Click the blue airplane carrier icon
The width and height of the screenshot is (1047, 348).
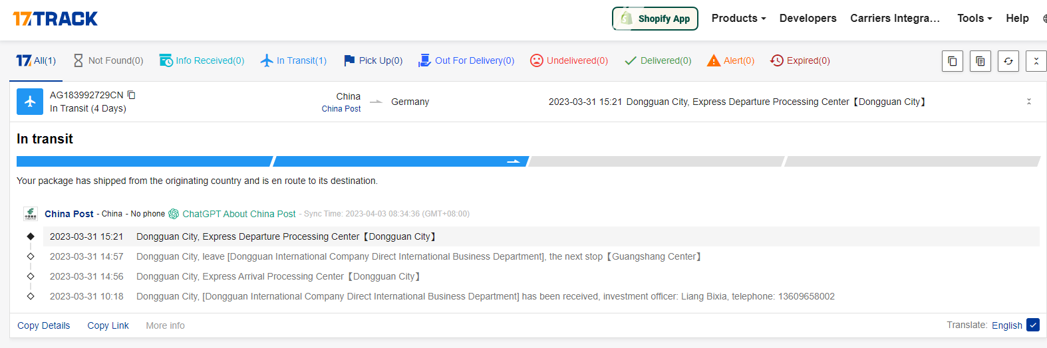30,102
